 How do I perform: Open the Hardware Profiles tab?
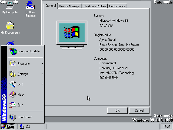point(95,6)
